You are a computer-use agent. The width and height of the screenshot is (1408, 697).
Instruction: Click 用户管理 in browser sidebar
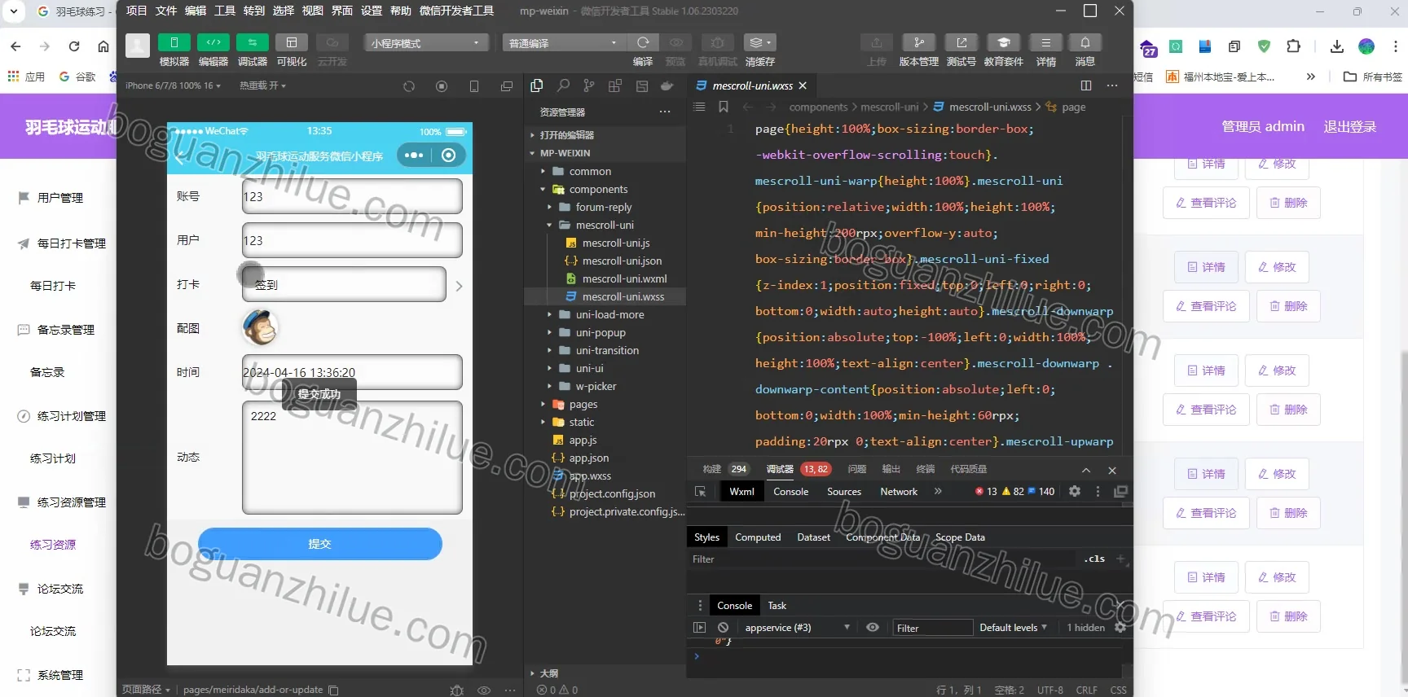[x=59, y=198]
